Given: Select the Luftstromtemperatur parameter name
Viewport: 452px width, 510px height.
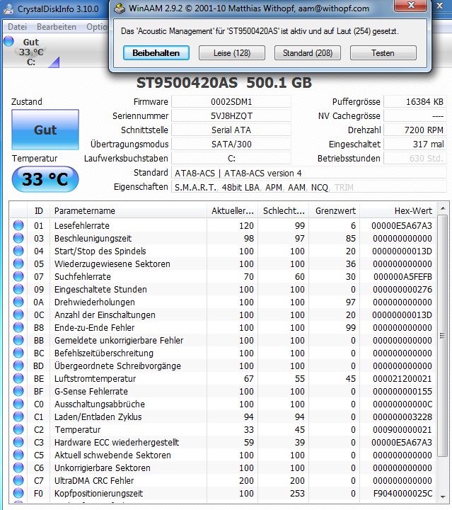Looking at the screenshot, I should click(95, 378).
